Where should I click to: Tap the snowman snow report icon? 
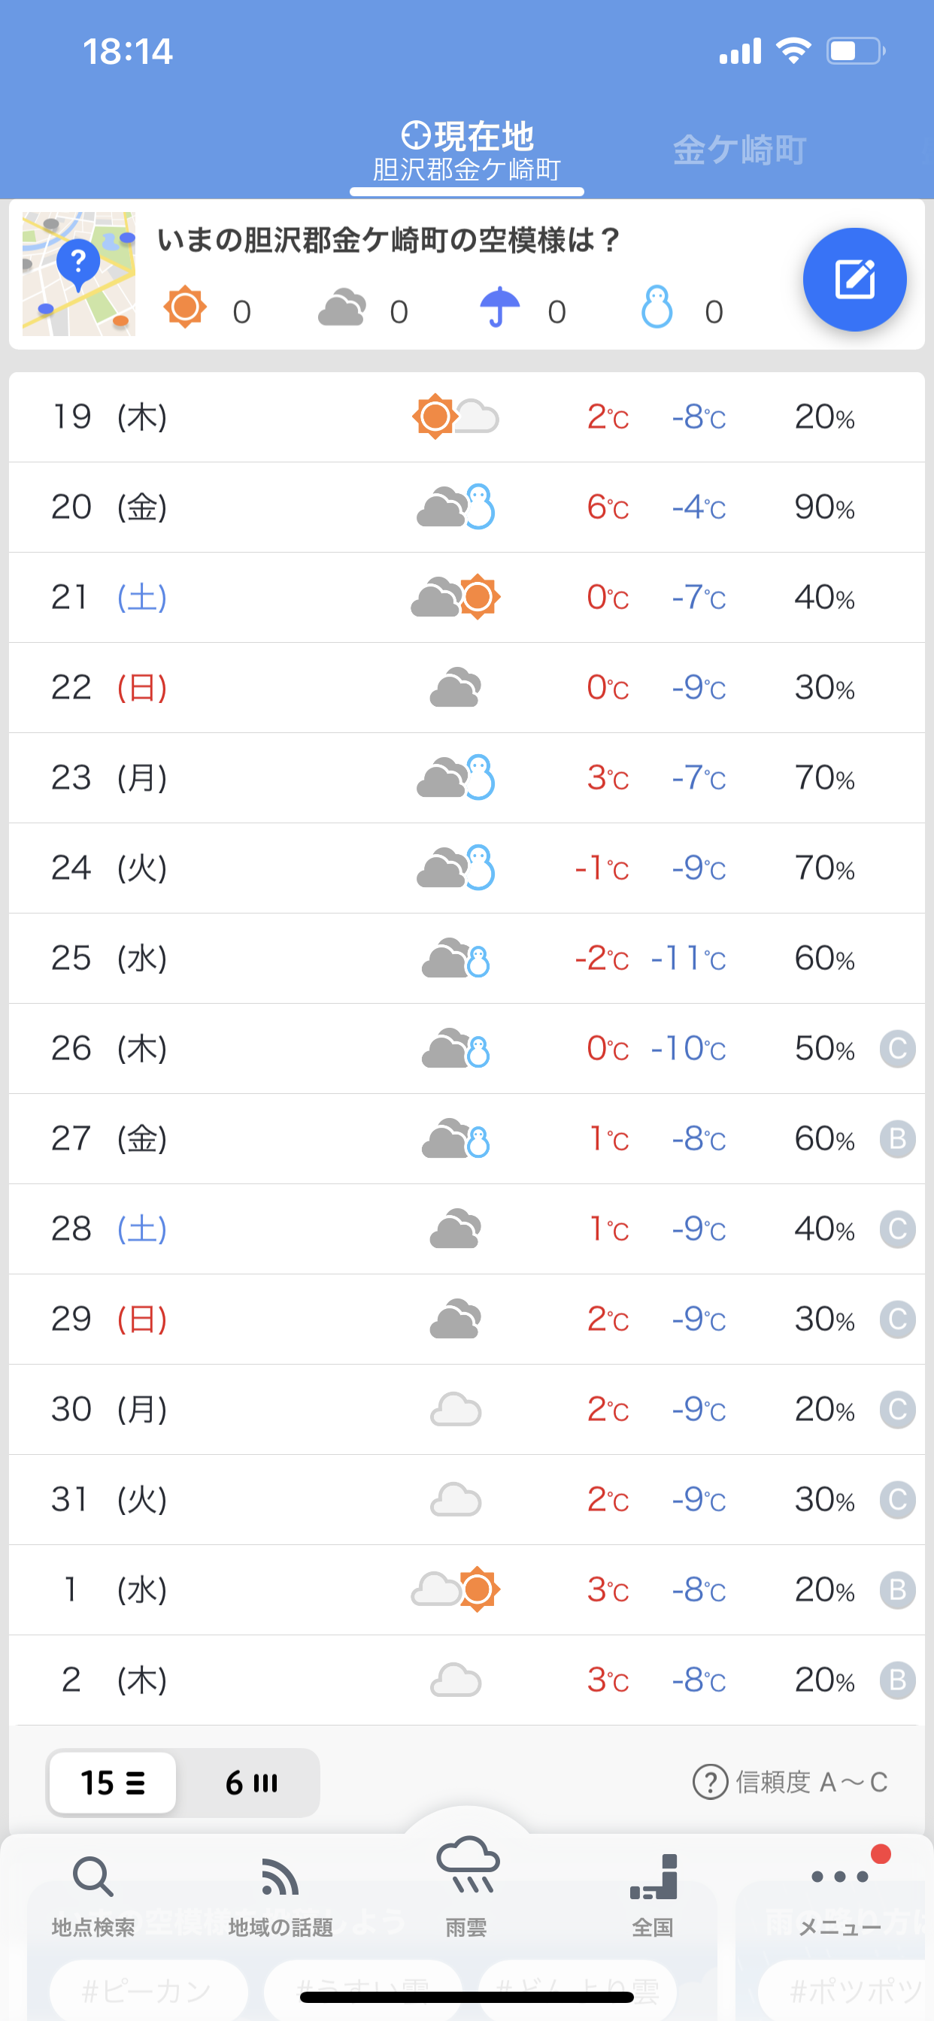657,308
